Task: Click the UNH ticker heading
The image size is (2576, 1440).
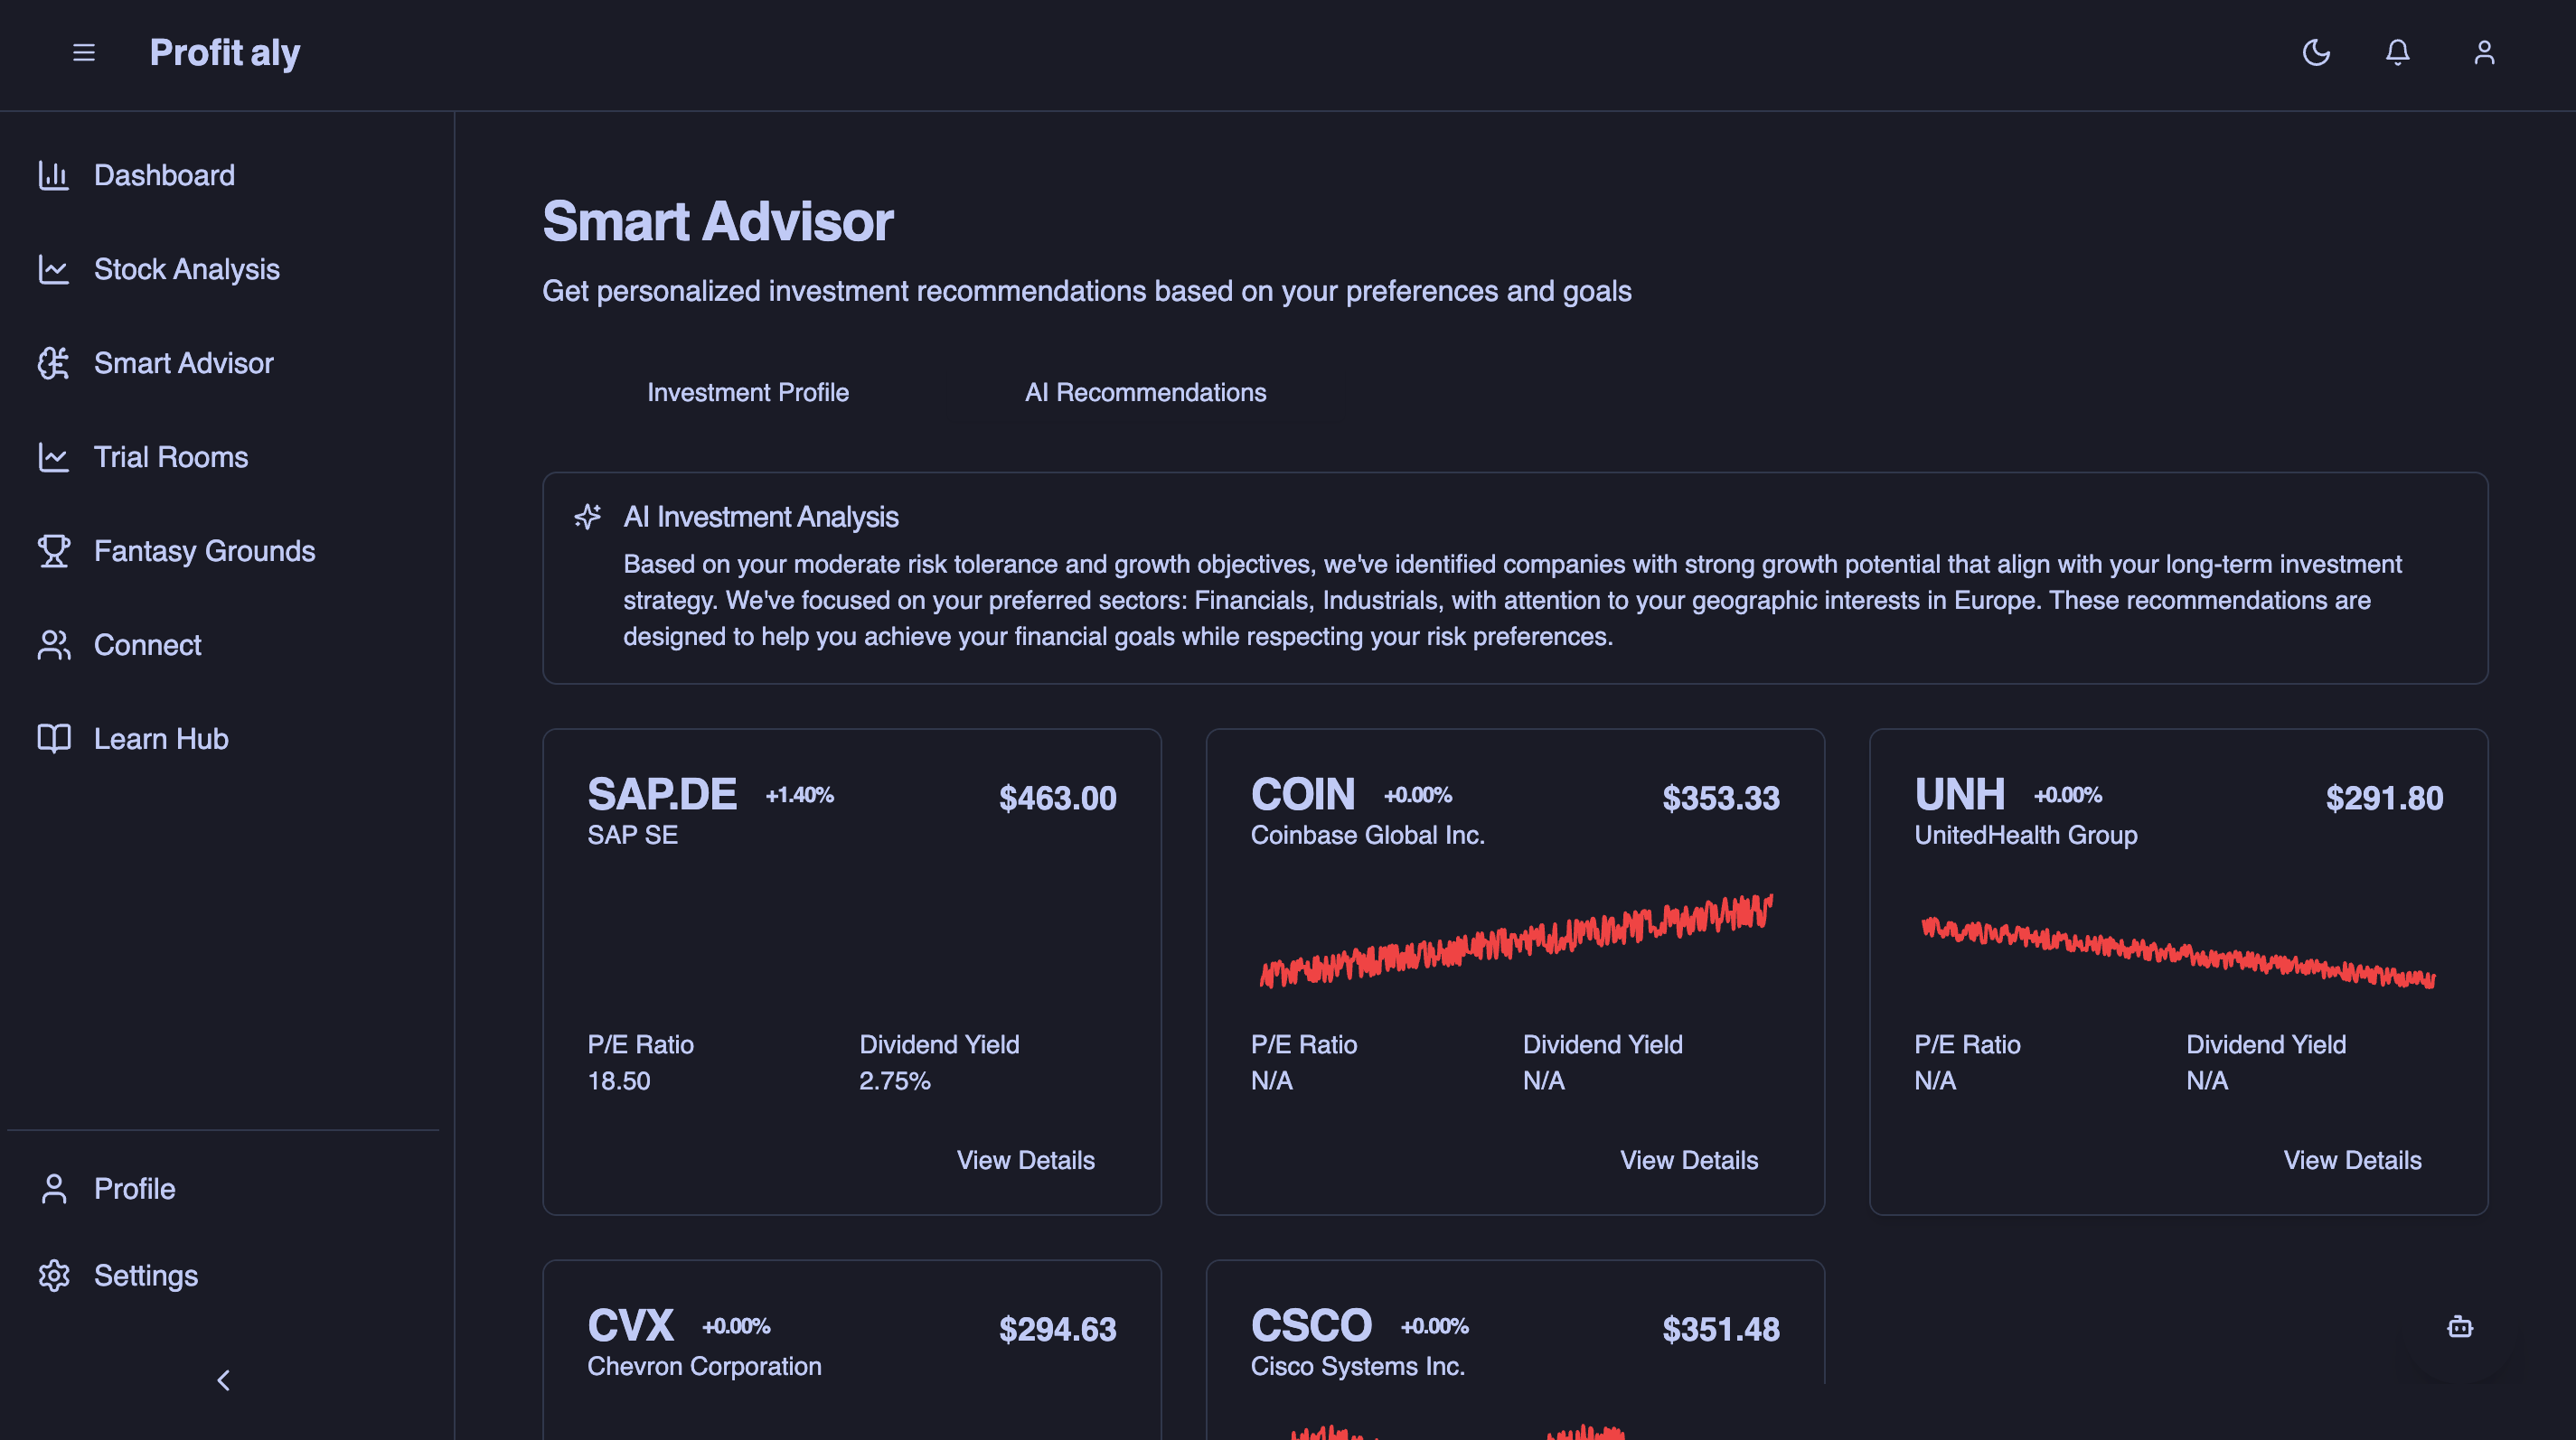Action: [1960, 796]
